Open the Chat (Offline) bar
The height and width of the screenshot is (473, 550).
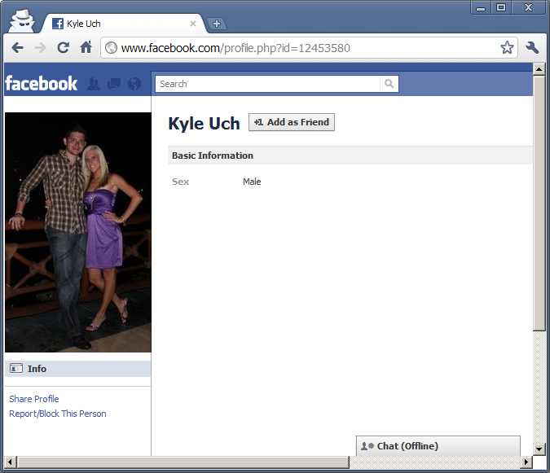pos(438,446)
